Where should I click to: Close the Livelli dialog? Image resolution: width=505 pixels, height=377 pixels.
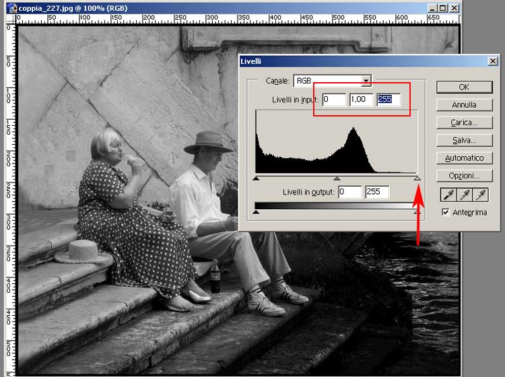tap(493, 61)
